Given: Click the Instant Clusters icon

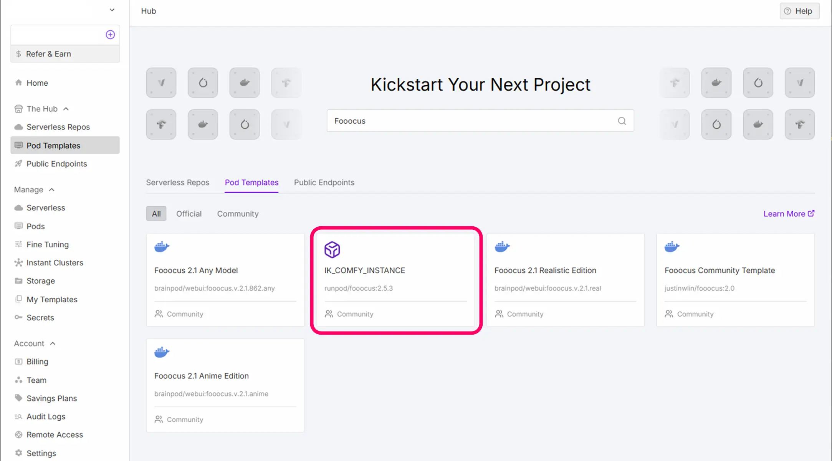Looking at the screenshot, I should tap(18, 262).
